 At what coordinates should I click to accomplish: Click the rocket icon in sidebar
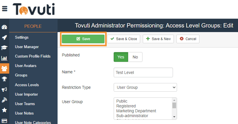click(4, 37)
